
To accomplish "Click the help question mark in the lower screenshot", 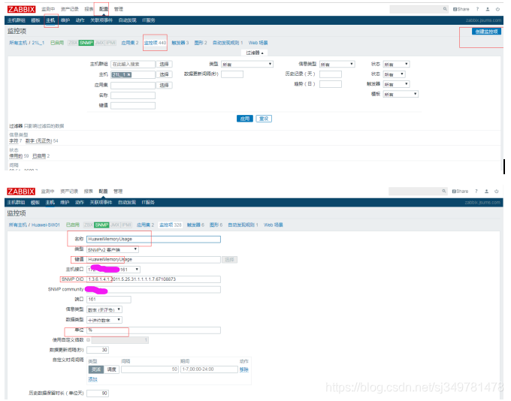I will 476,191.
